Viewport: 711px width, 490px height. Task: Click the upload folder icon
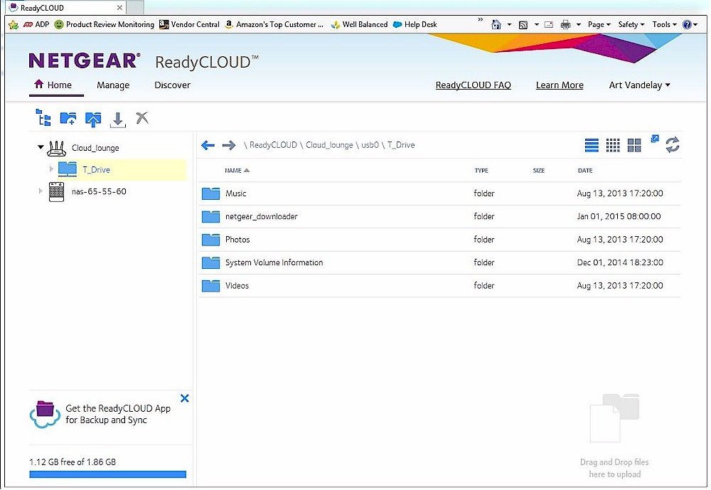[93, 119]
